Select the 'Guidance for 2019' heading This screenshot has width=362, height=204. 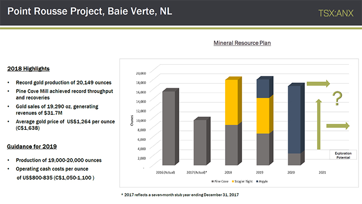(32, 146)
